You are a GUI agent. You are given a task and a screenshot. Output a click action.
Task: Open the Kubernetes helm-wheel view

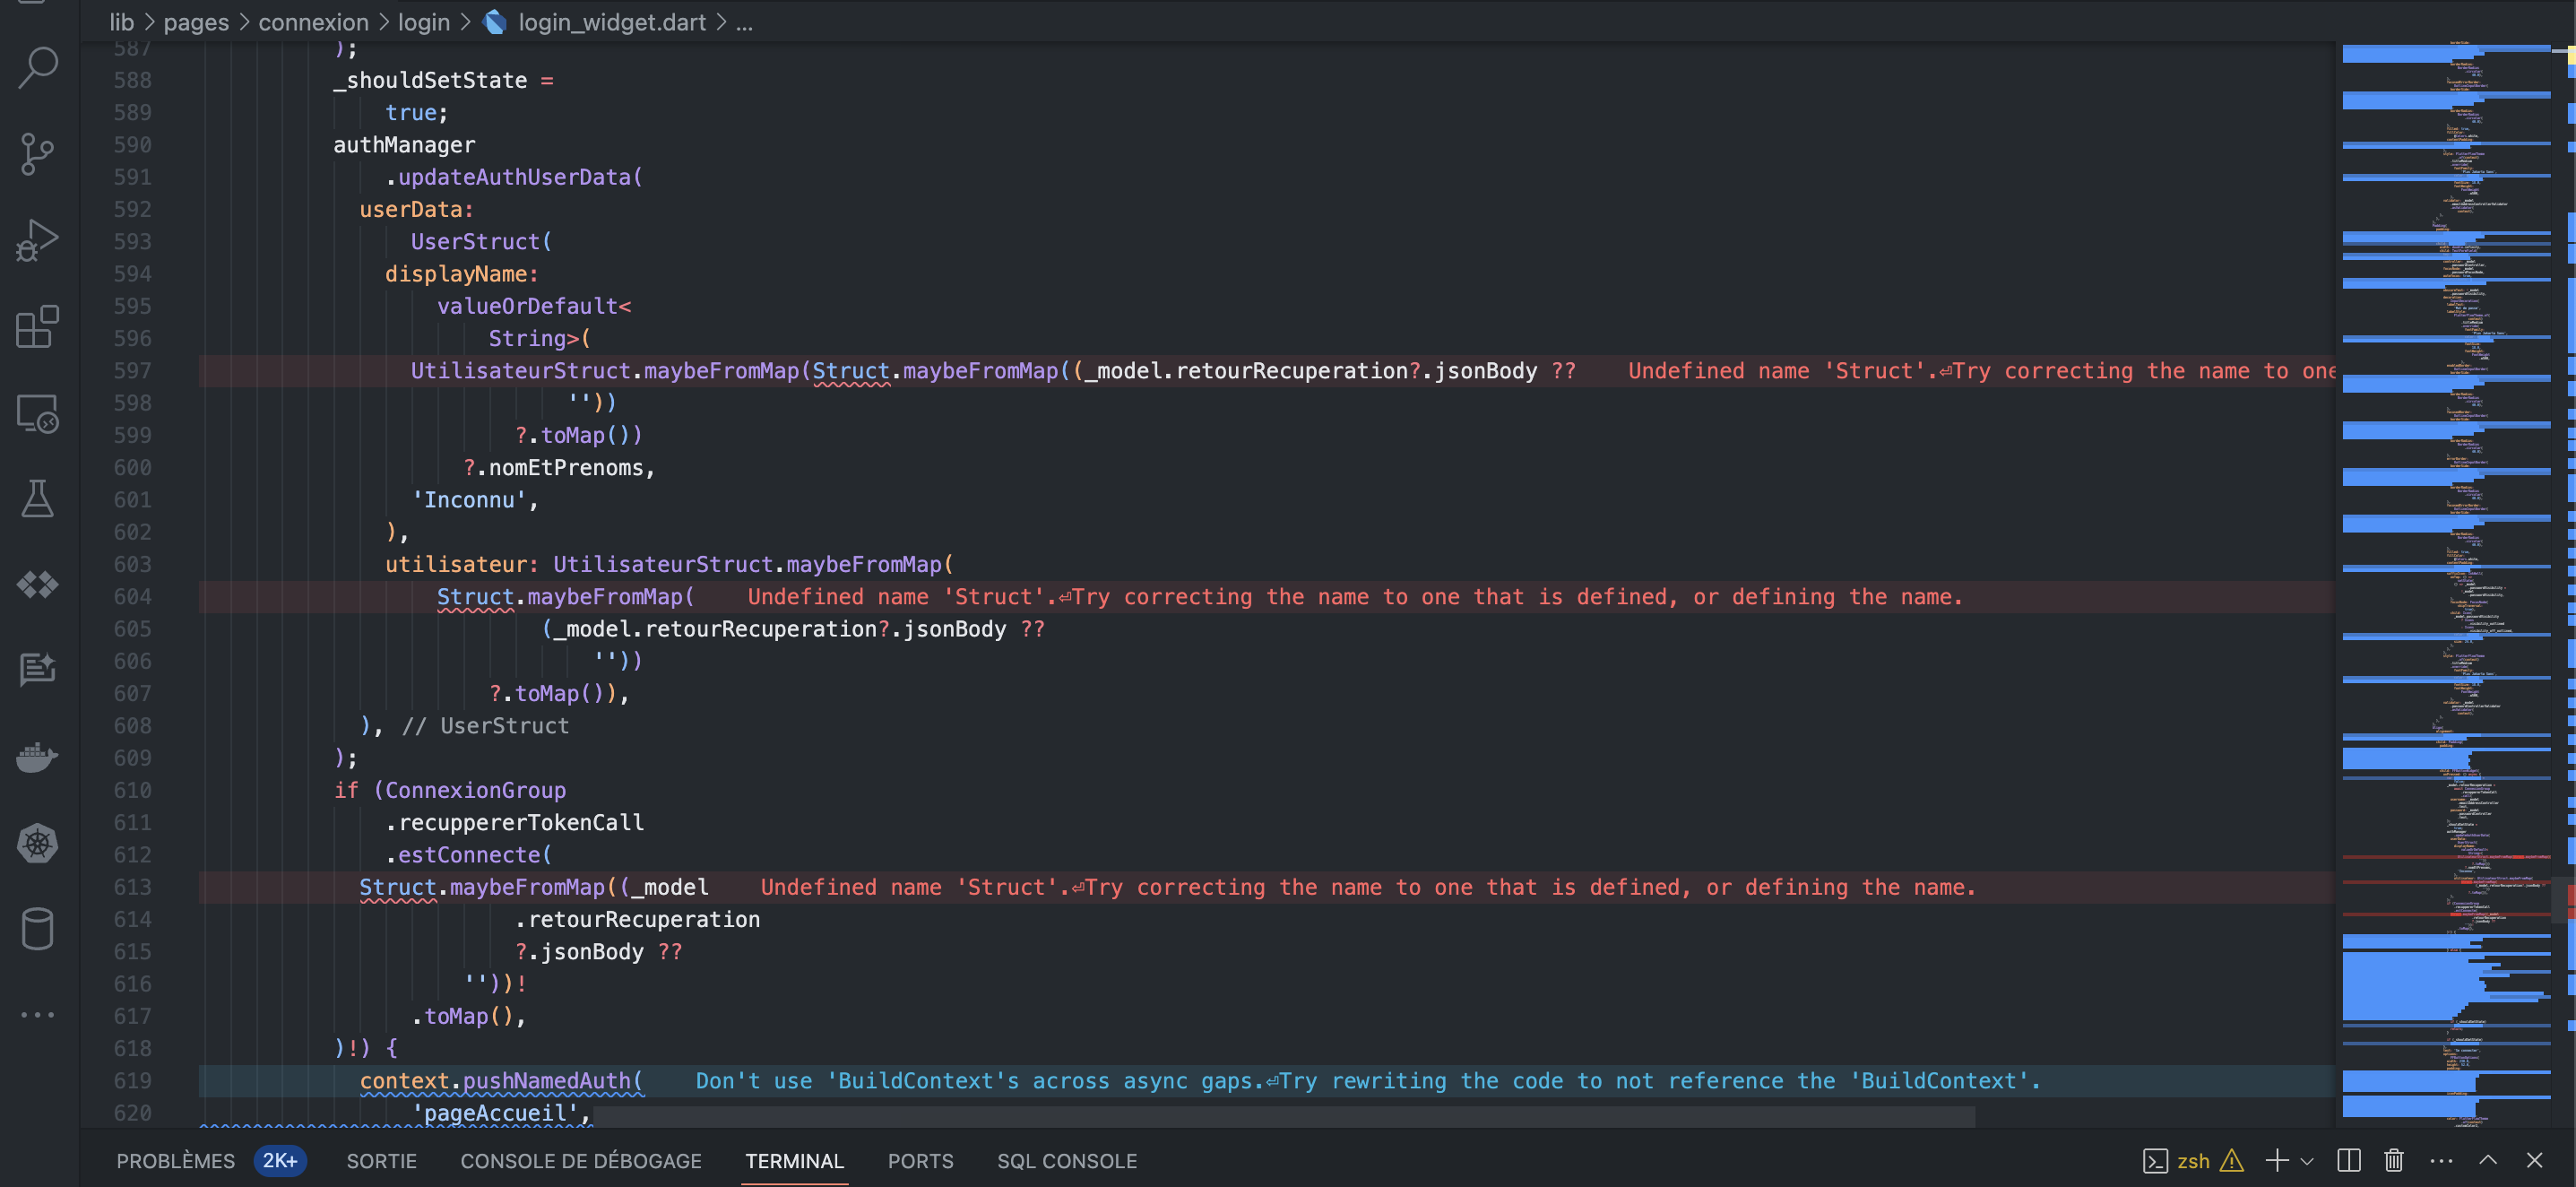tap(38, 843)
